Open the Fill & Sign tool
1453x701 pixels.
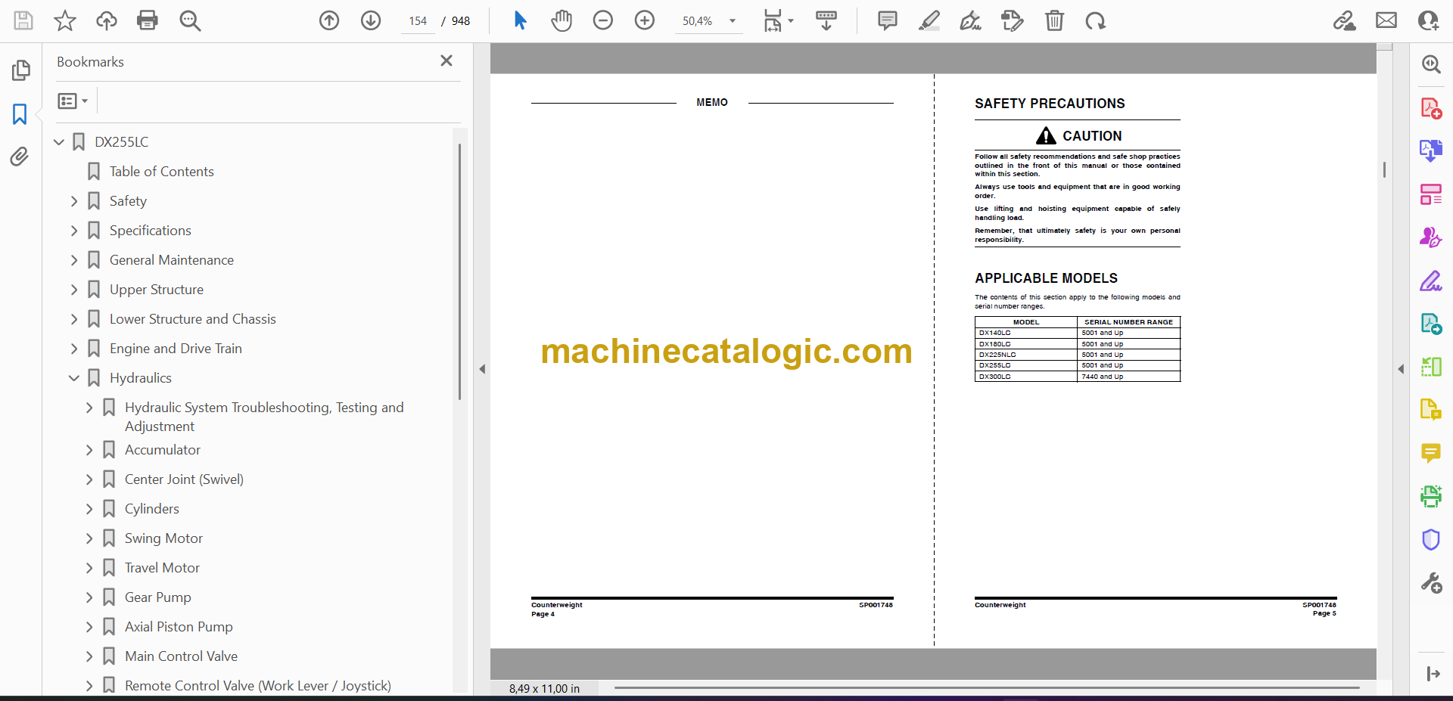(x=1431, y=281)
